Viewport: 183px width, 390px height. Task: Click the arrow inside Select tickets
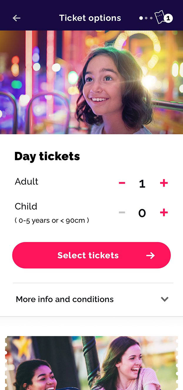tap(150, 255)
